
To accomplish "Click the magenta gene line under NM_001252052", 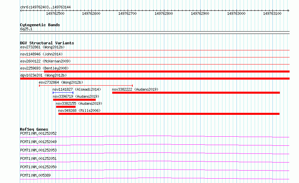I will point(155,136).
